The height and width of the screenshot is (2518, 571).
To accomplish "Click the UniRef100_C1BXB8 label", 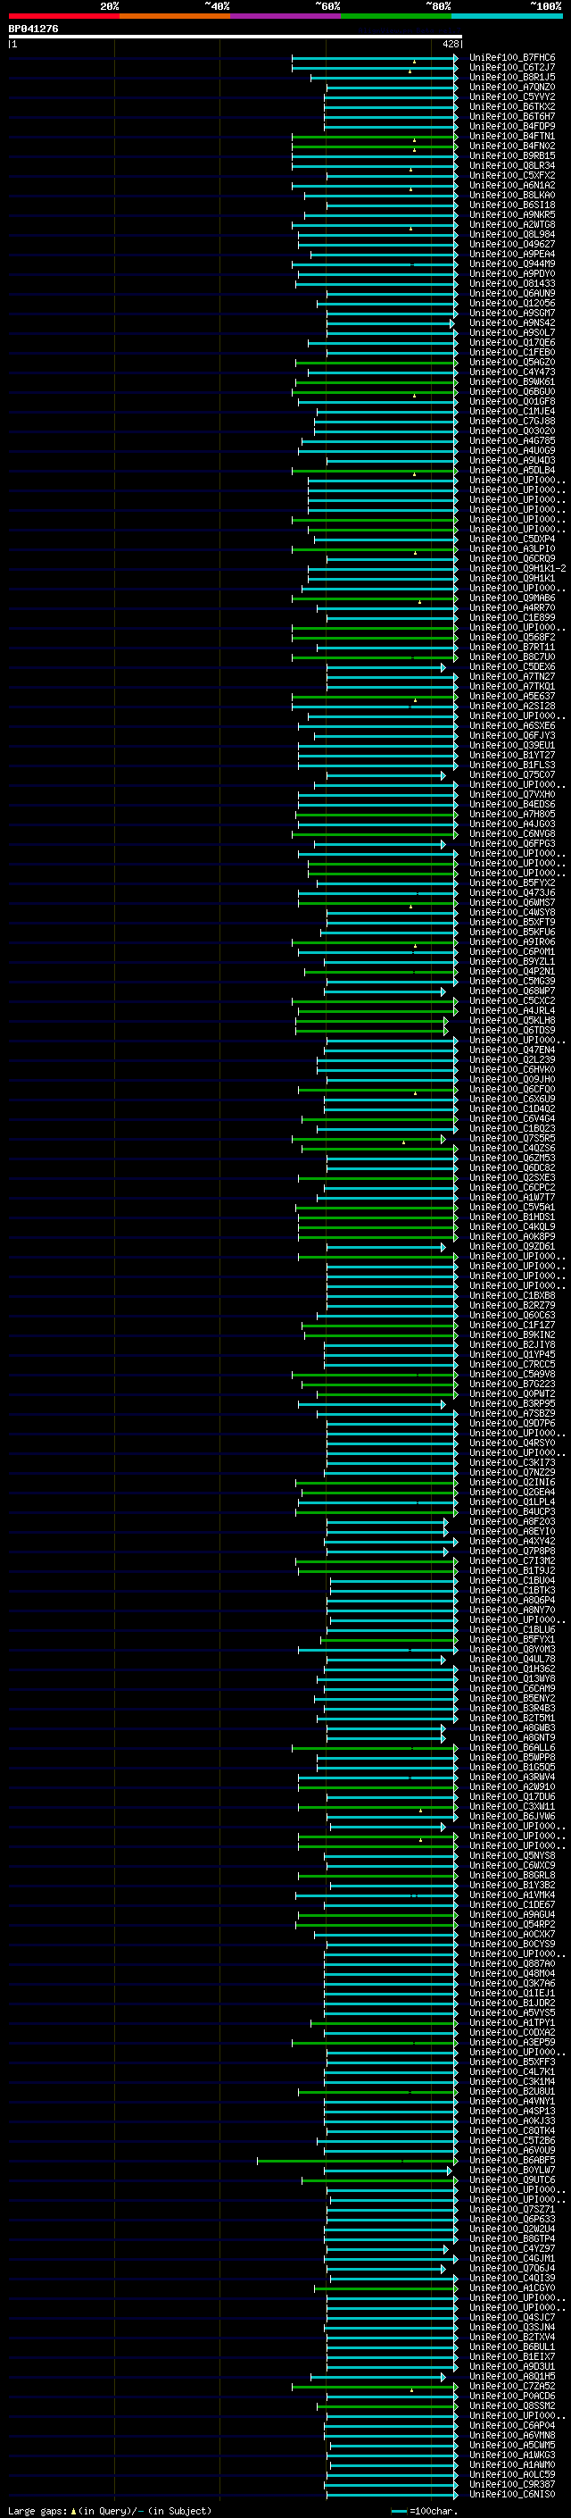I will pos(512,1296).
